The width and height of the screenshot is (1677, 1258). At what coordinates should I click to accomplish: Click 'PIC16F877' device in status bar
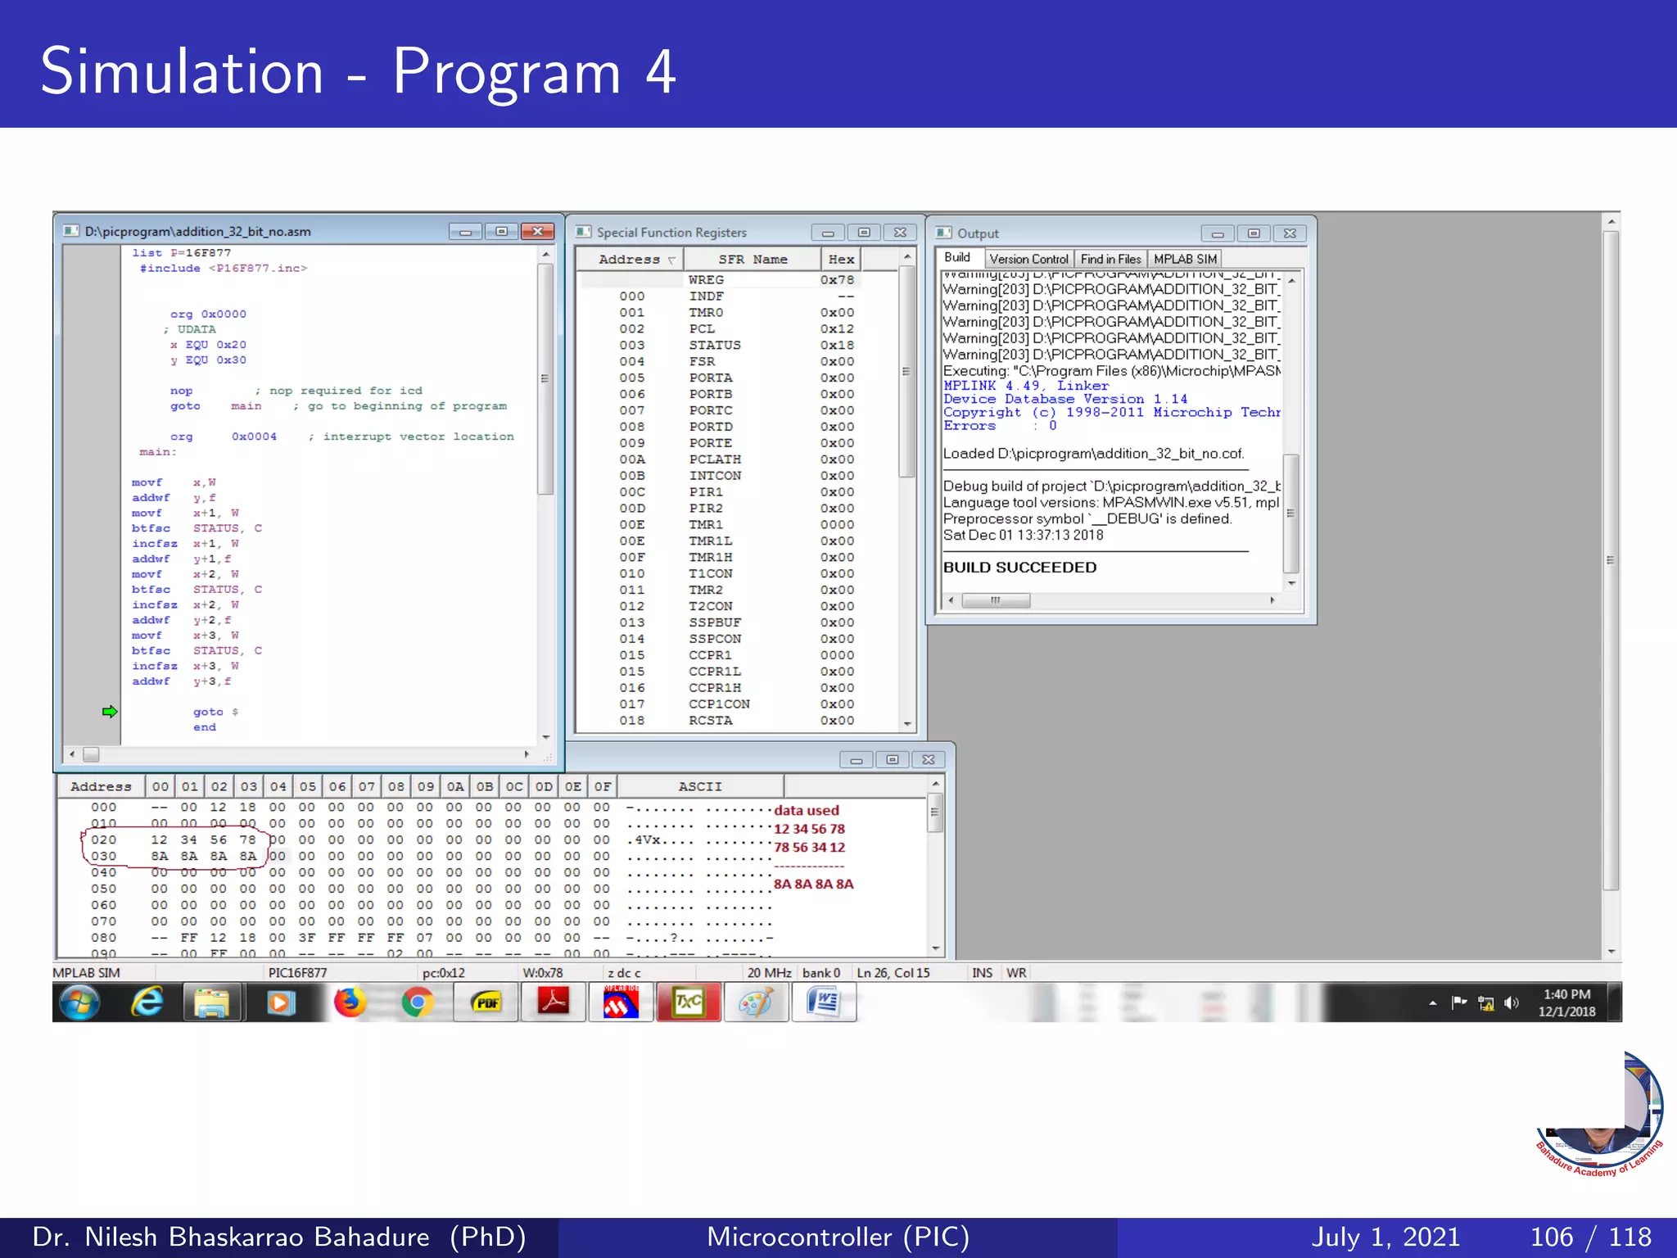(297, 973)
